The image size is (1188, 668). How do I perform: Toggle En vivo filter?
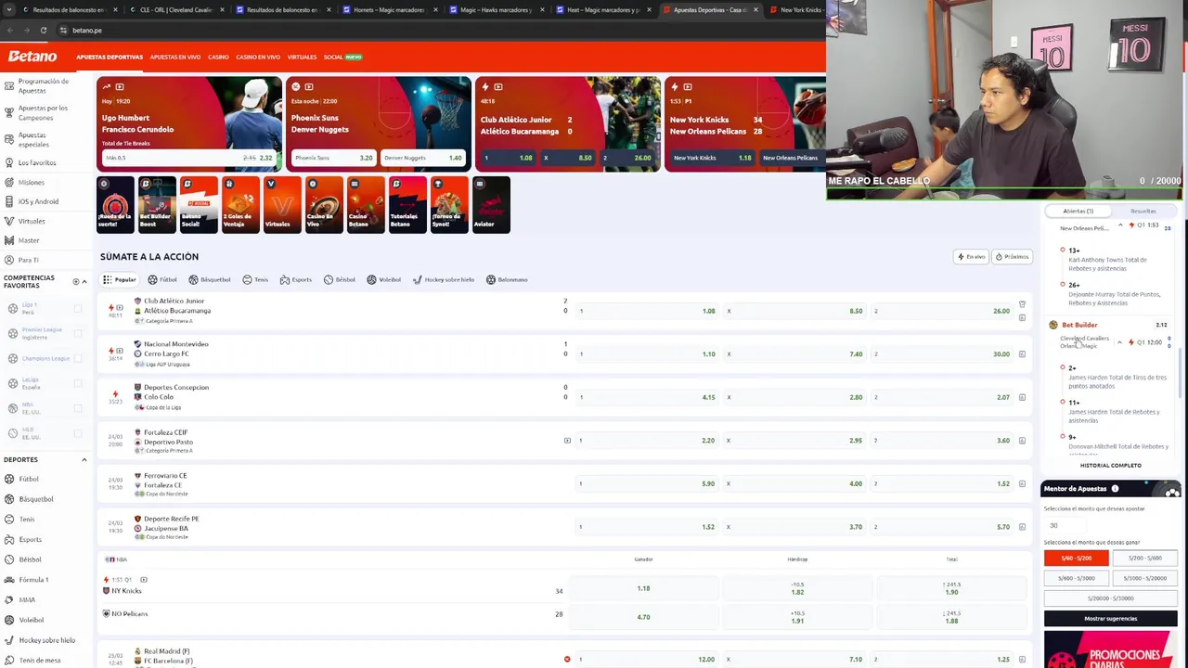(971, 257)
